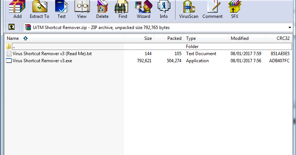Run the Test archive tool

click(62, 9)
